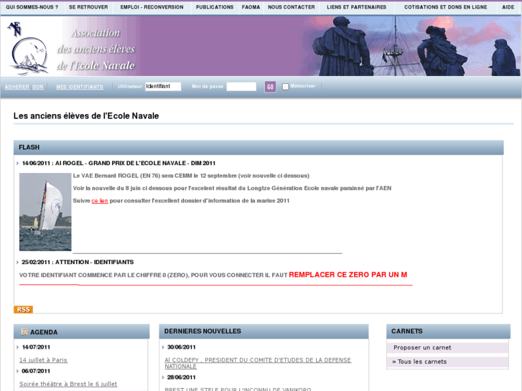This screenshot has height=391, width=522.
Task: Open COTISATIONS ET DONS EN LIGNE
Action: [x=445, y=7]
